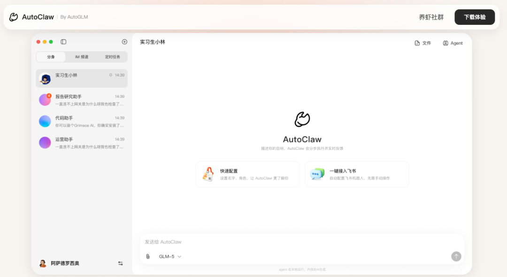Toggle the sidebar collapse icon
This screenshot has height=277, width=507.
(x=63, y=41)
